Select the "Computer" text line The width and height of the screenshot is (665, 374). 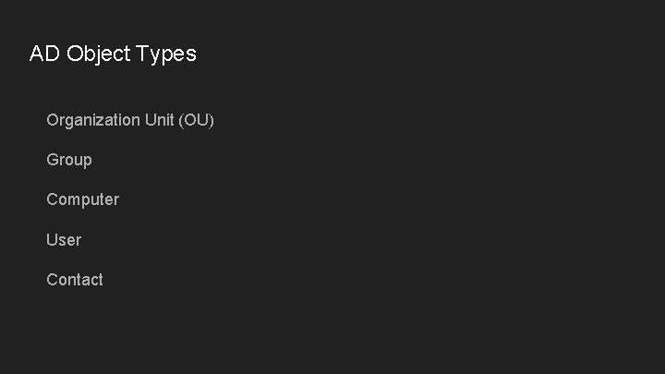(82, 199)
